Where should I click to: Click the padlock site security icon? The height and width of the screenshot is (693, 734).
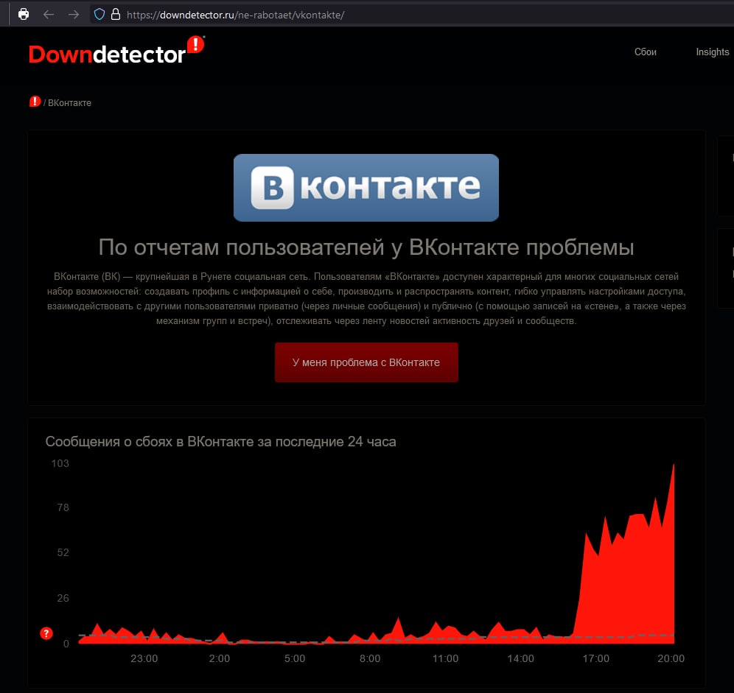pos(116,15)
